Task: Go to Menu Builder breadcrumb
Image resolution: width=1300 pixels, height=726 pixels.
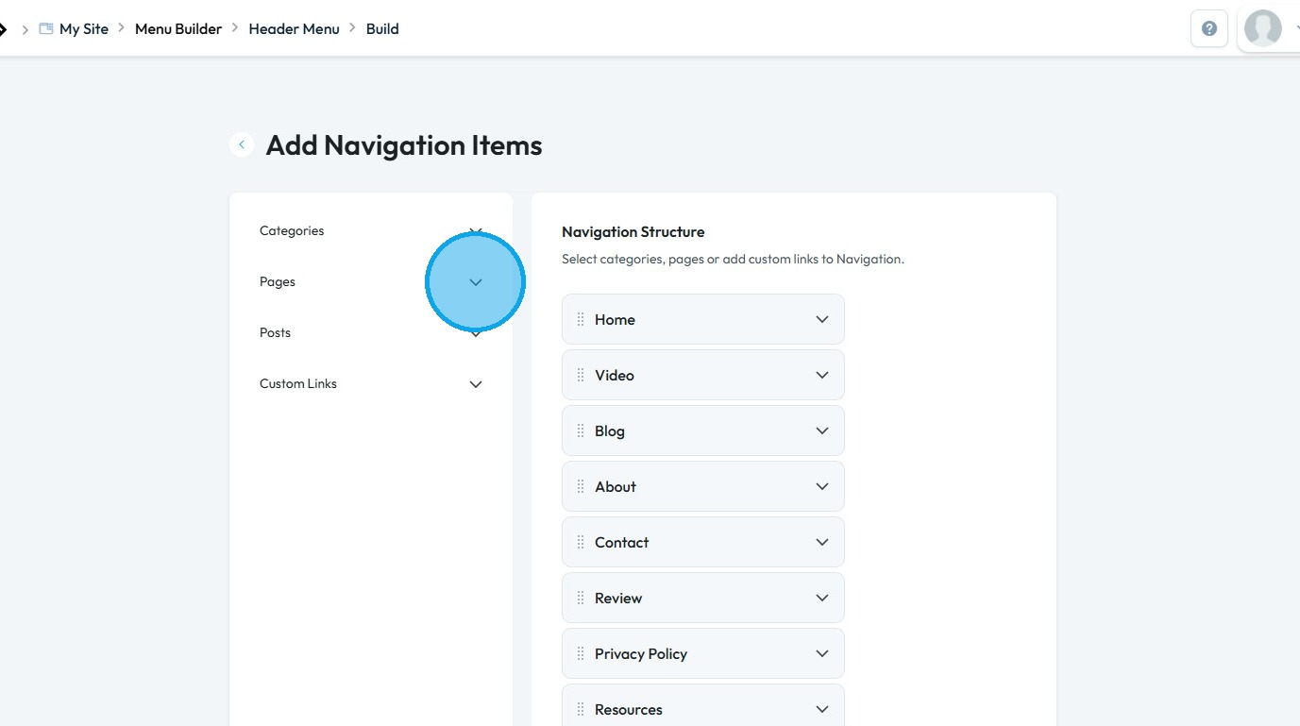Action: [178, 28]
